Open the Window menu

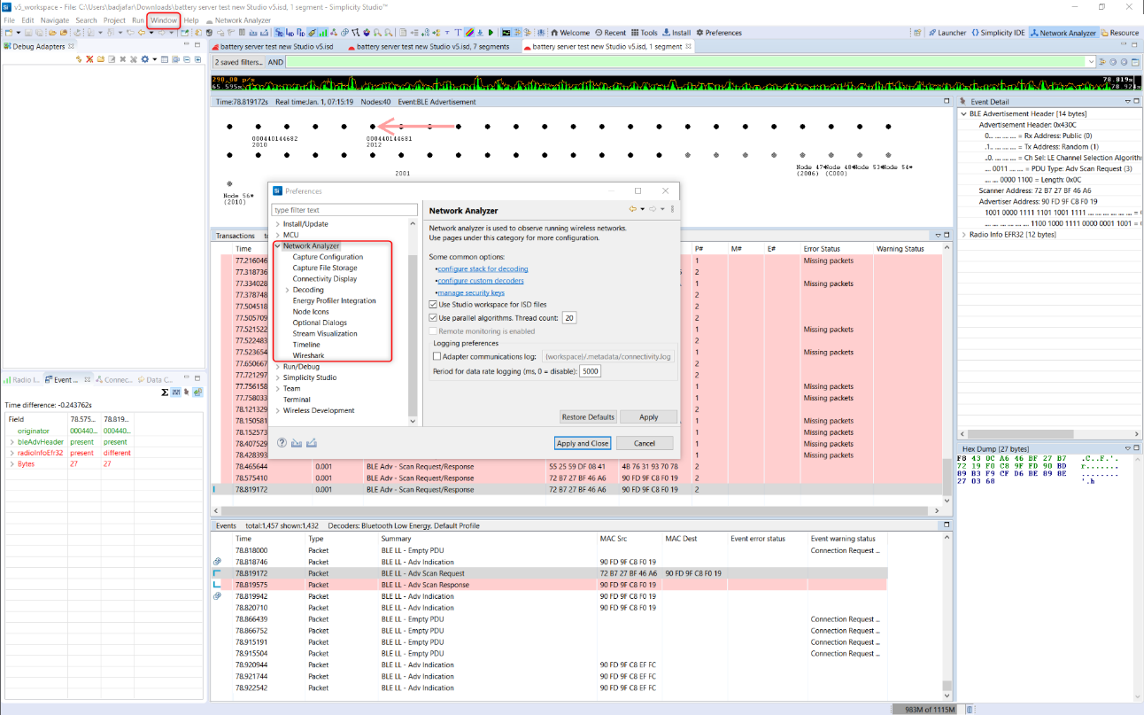(x=163, y=19)
